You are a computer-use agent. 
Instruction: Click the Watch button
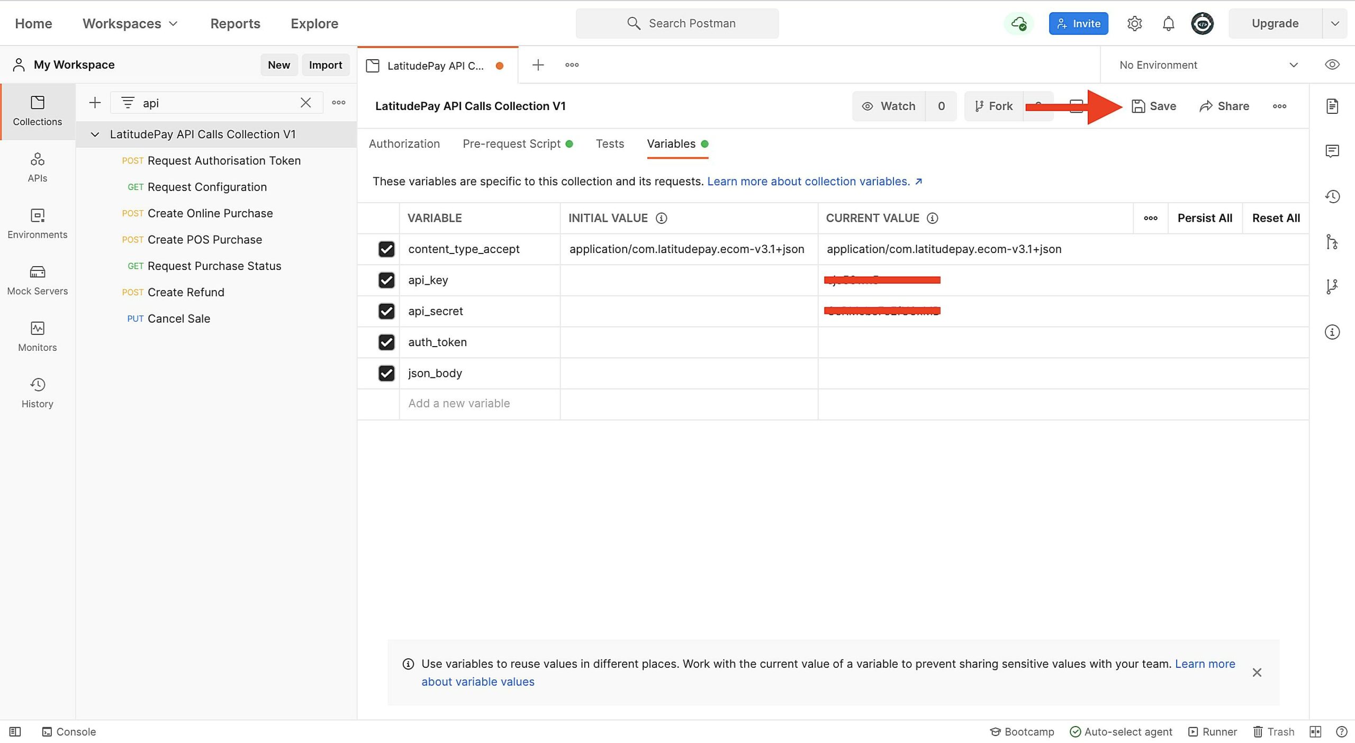point(889,106)
